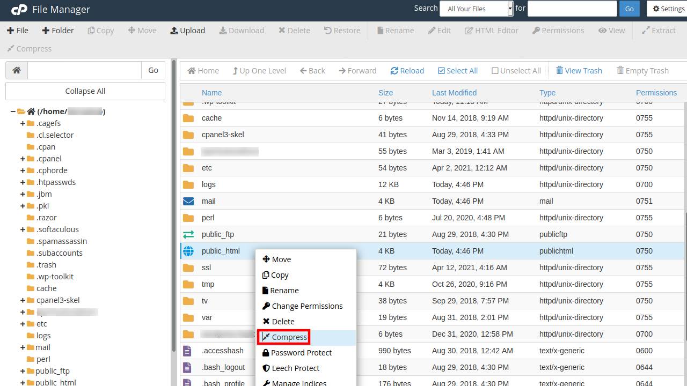Choose Delete from the context menu
This screenshot has height=386, width=687.
305,322
